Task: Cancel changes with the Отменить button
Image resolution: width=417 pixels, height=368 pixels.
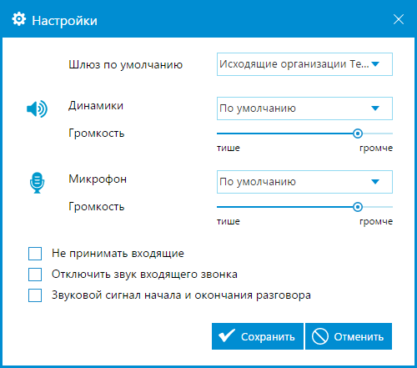Action: (349, 336)
